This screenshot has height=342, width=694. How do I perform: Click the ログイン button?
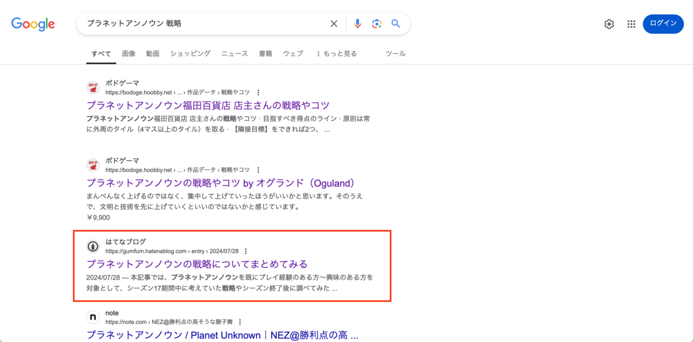[663, 24]
